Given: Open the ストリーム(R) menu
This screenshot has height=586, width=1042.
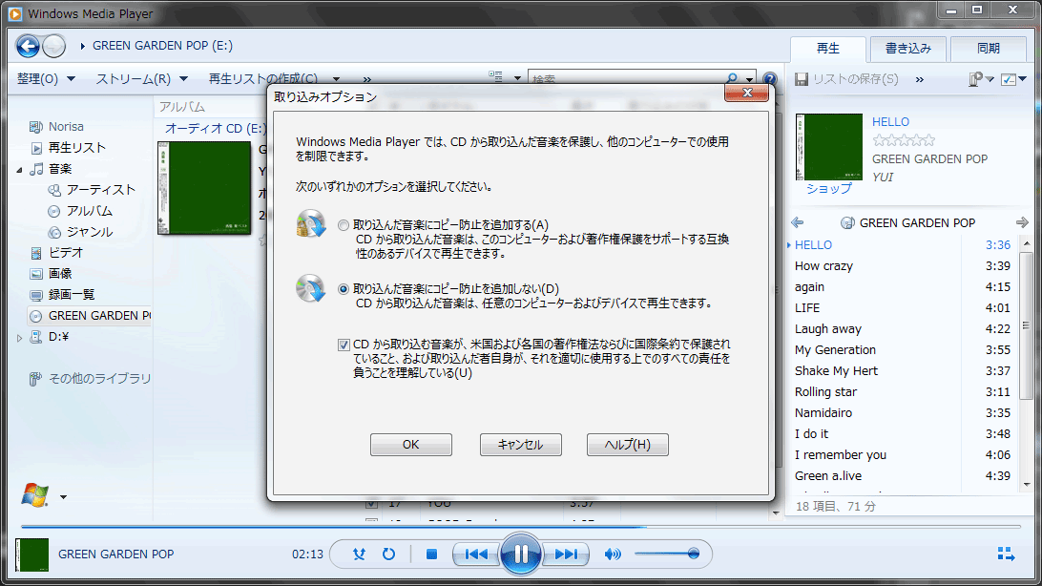Looking at the screenshot, I should [x=141, y=79].
